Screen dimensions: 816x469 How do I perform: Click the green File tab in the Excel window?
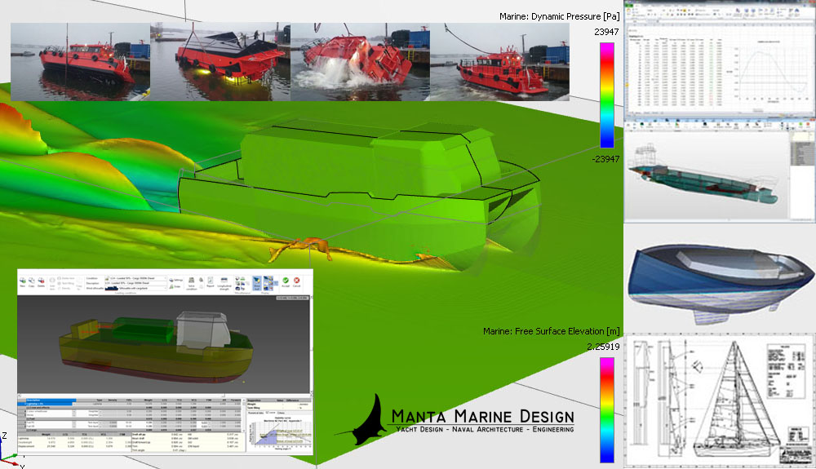coord(630,6)
